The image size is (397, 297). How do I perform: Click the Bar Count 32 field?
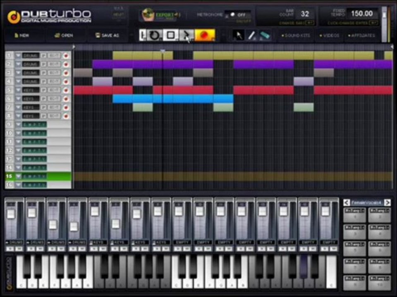(x=305, y=14)
